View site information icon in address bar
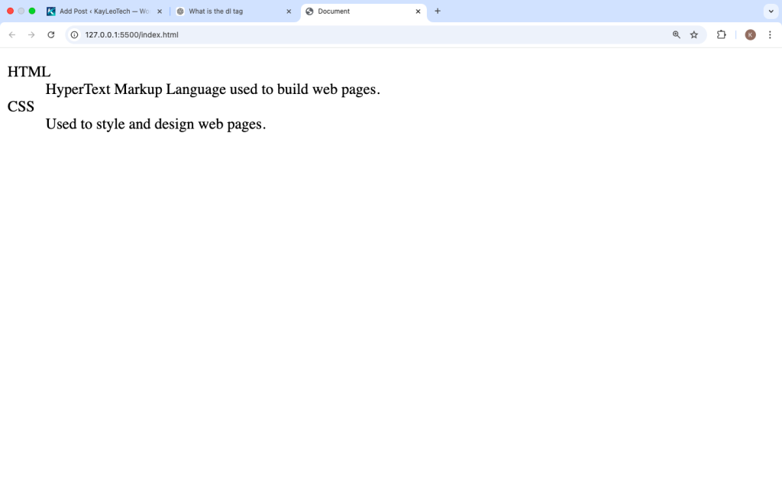 pyautogui.click(x=75, y=34)
